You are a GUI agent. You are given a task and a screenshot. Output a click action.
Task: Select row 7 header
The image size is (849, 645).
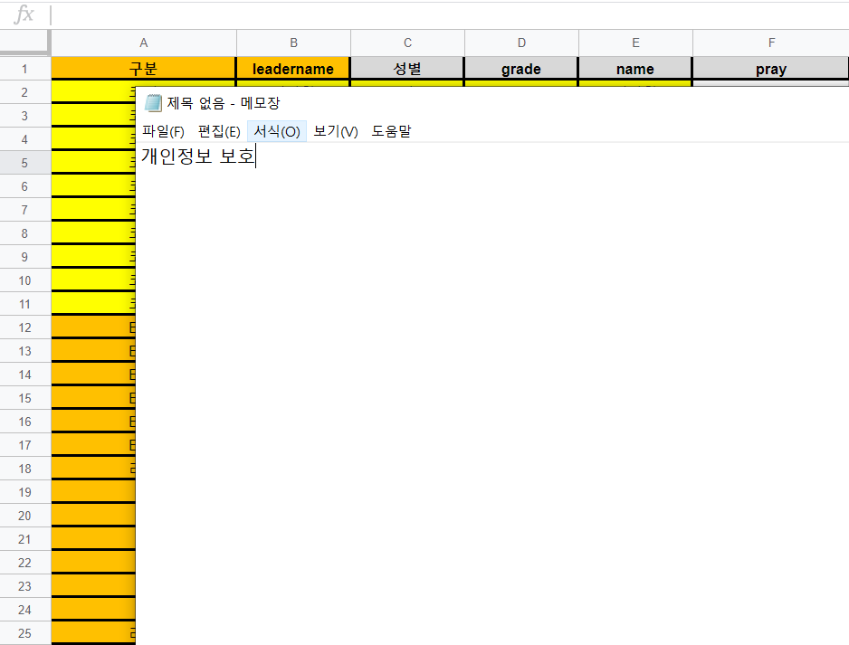click(25, 210)
